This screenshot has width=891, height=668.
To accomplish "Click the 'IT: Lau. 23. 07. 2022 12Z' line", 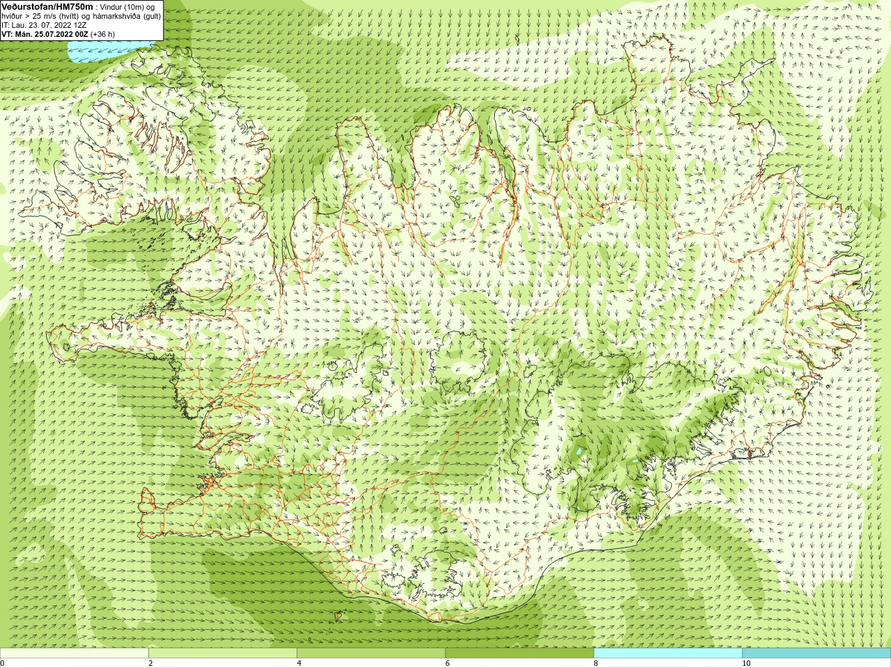I will pyautogui.click(x=44, y=25).
